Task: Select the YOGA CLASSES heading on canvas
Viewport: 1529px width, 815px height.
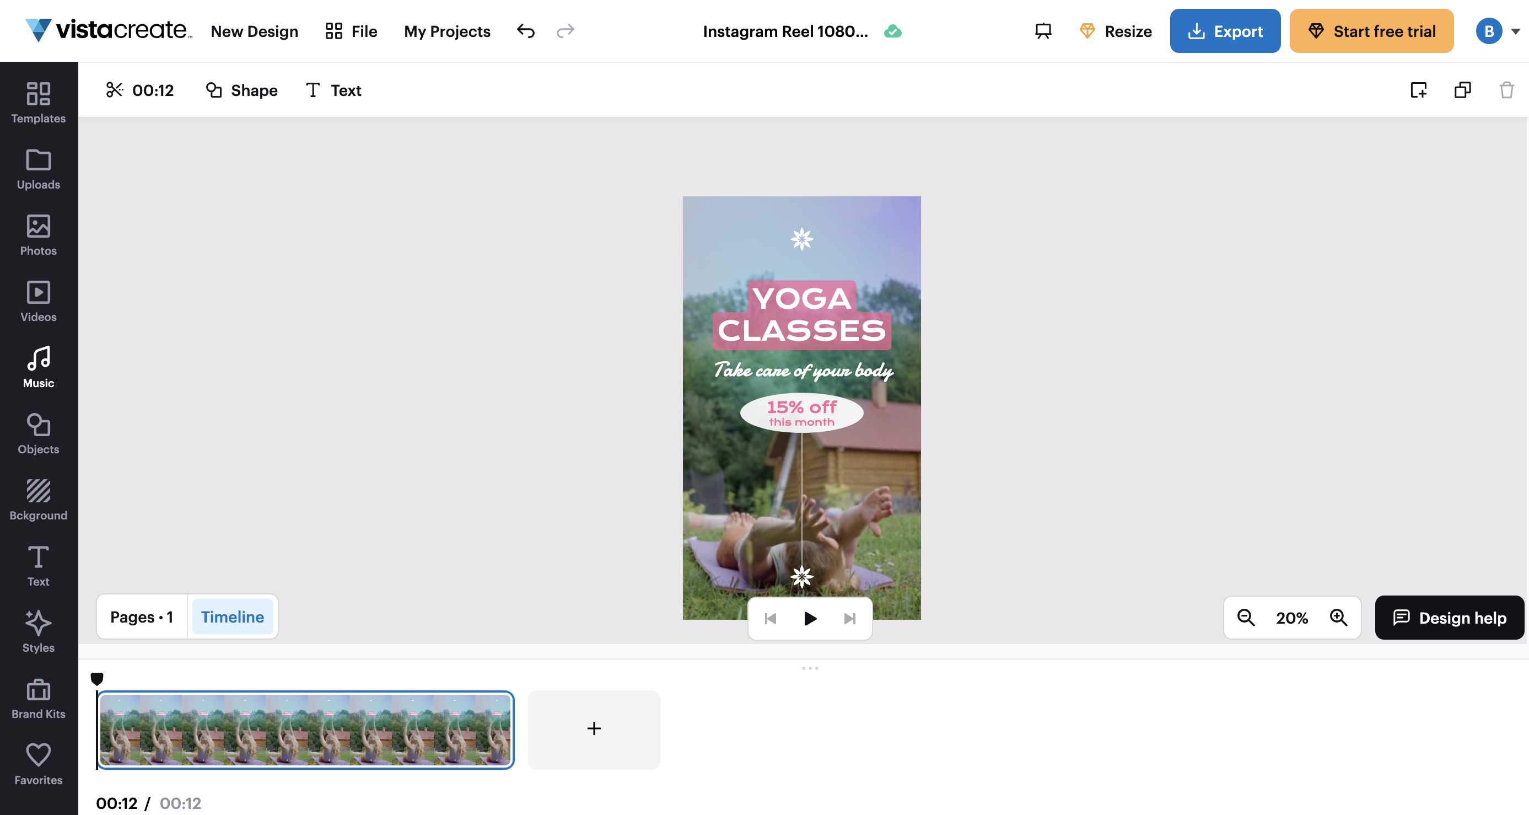Action: click(802, 315)
